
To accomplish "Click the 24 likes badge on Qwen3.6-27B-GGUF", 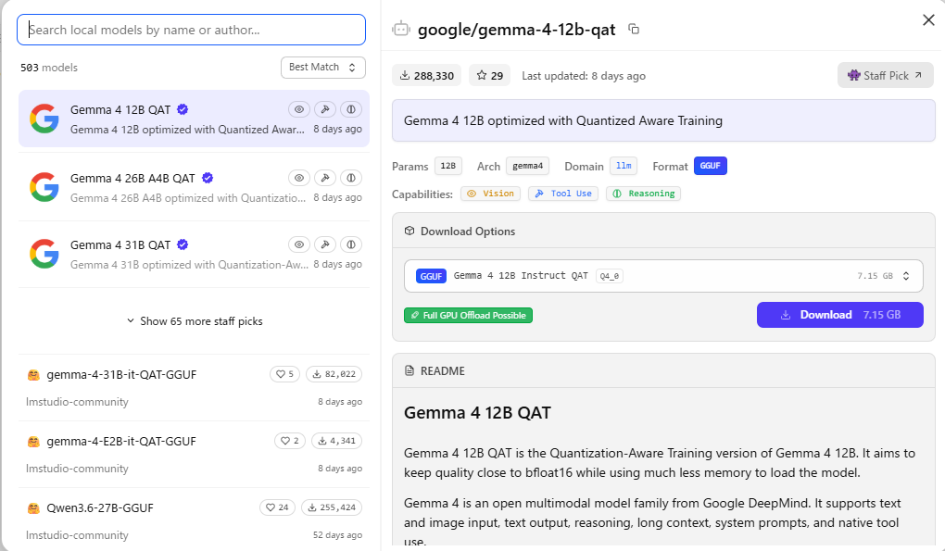I will pos(277,507).
